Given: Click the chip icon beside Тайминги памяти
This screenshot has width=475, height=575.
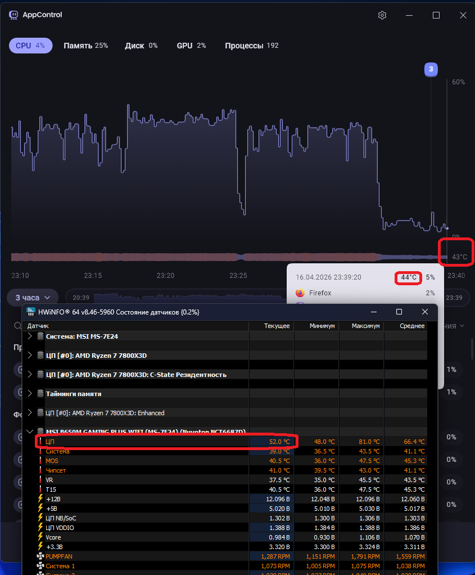Looking at the screenshot, I should click(x=40, y=394).
